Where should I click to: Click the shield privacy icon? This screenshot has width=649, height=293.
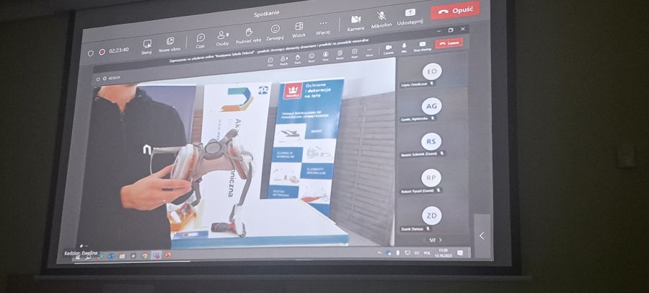coord(91,53)
